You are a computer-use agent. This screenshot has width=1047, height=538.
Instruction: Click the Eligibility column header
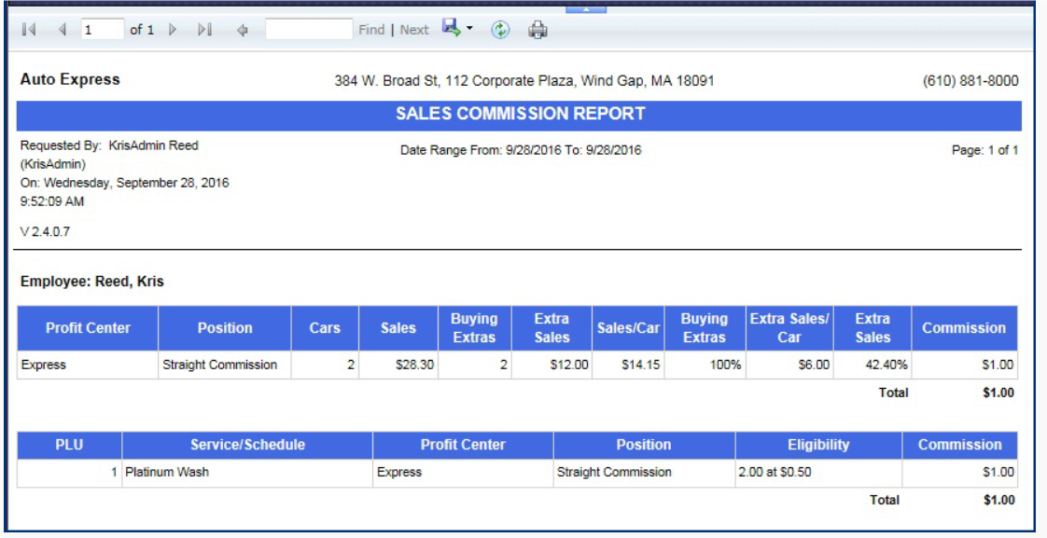(818, 445)
